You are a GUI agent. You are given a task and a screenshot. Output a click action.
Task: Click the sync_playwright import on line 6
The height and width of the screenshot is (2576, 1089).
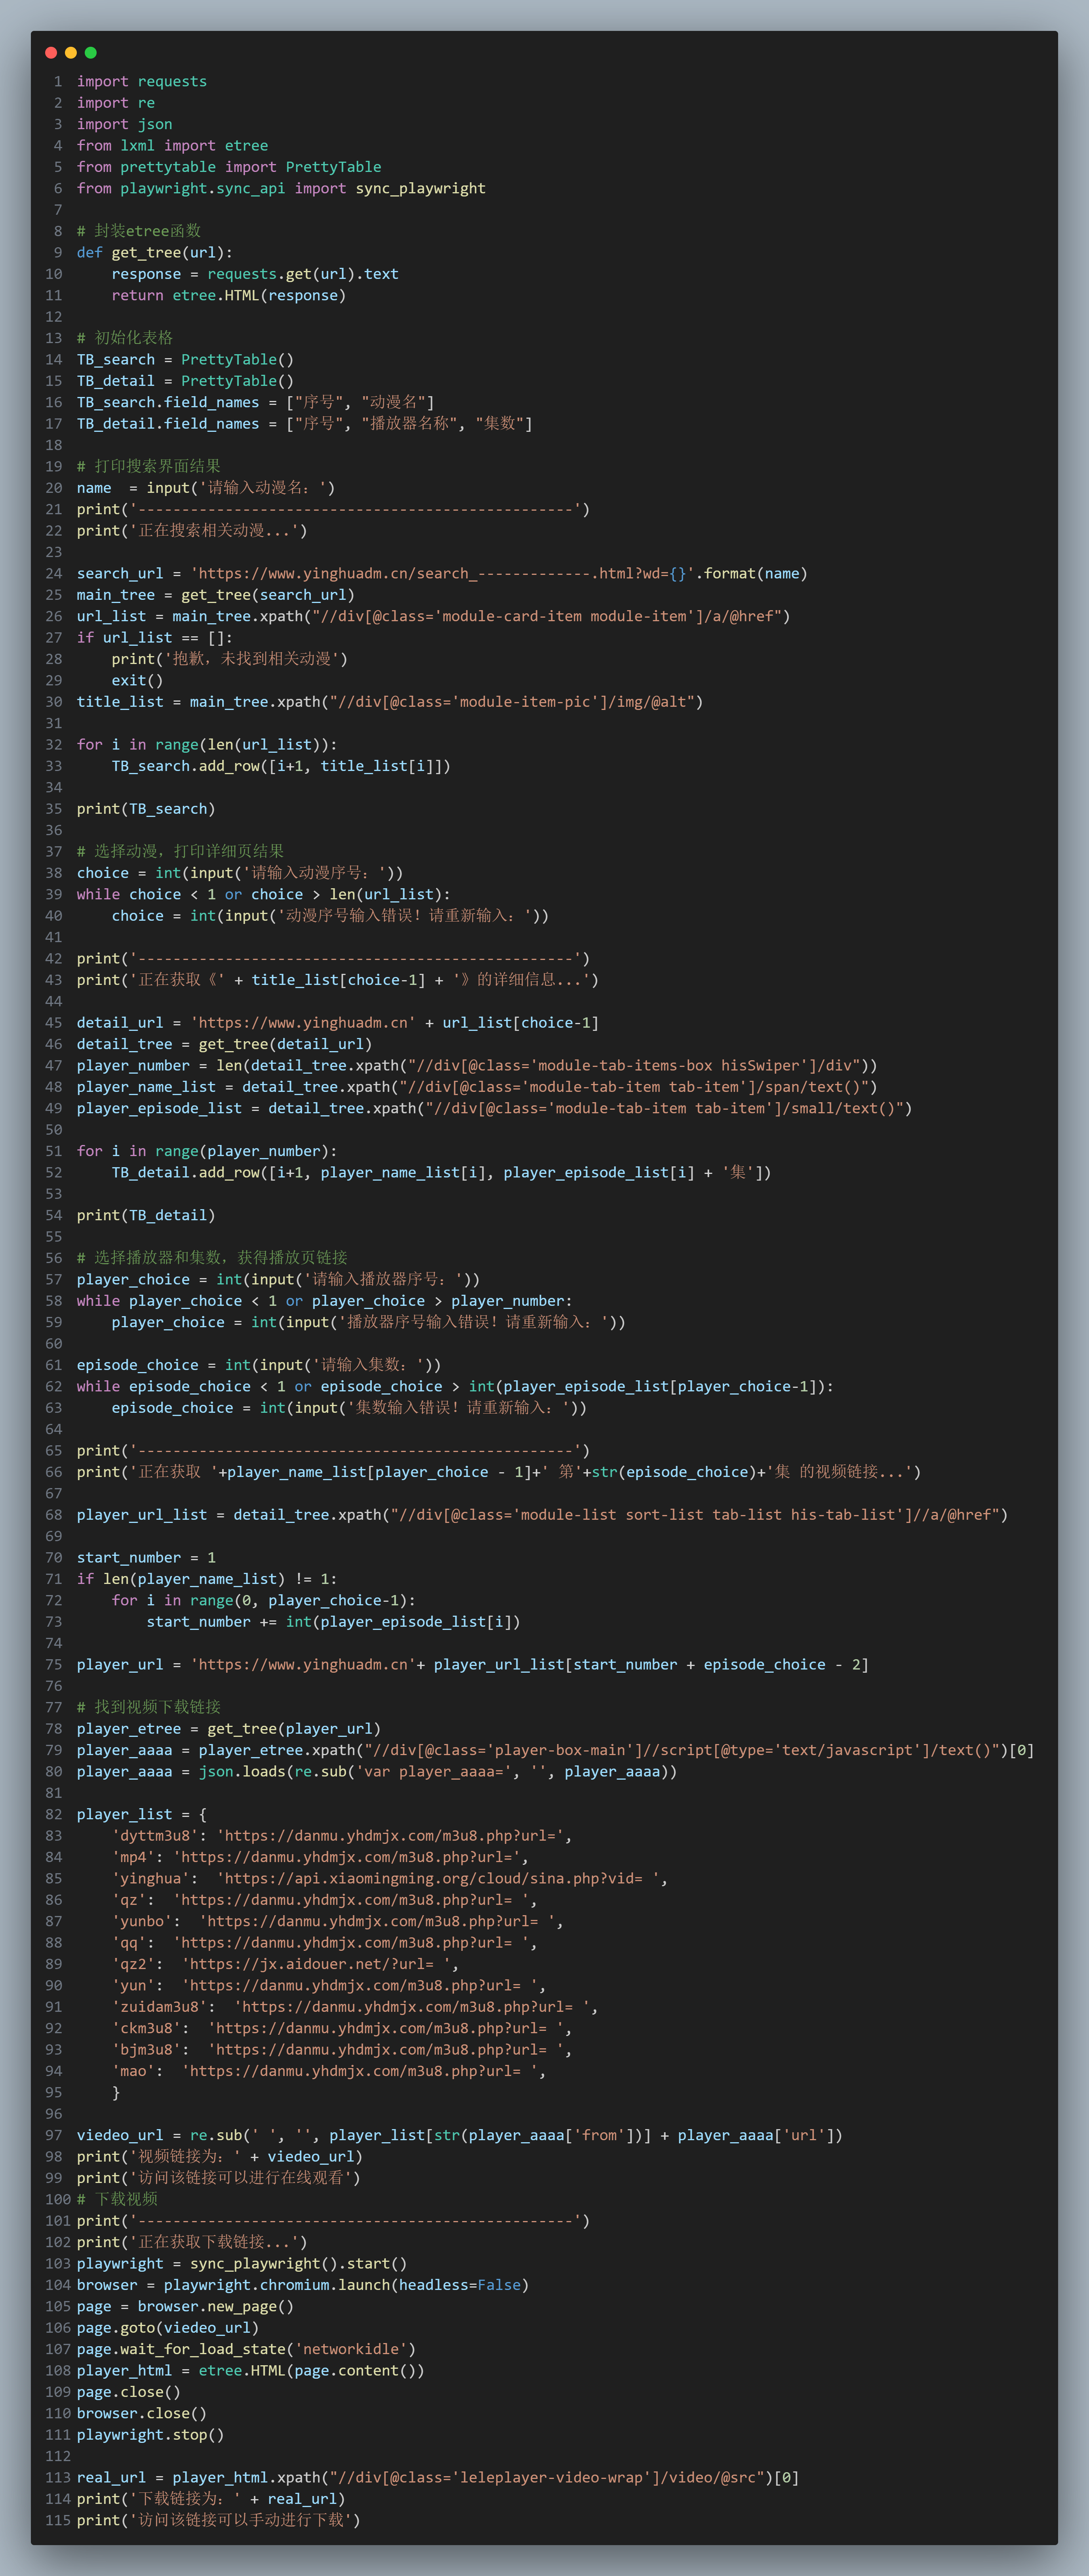pos(420,188)
